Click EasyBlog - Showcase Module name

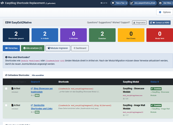pos(134,90)
